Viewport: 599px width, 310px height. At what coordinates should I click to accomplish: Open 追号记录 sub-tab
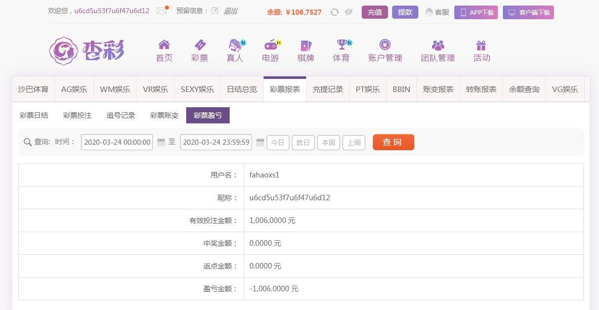click(x=121, y=115)
